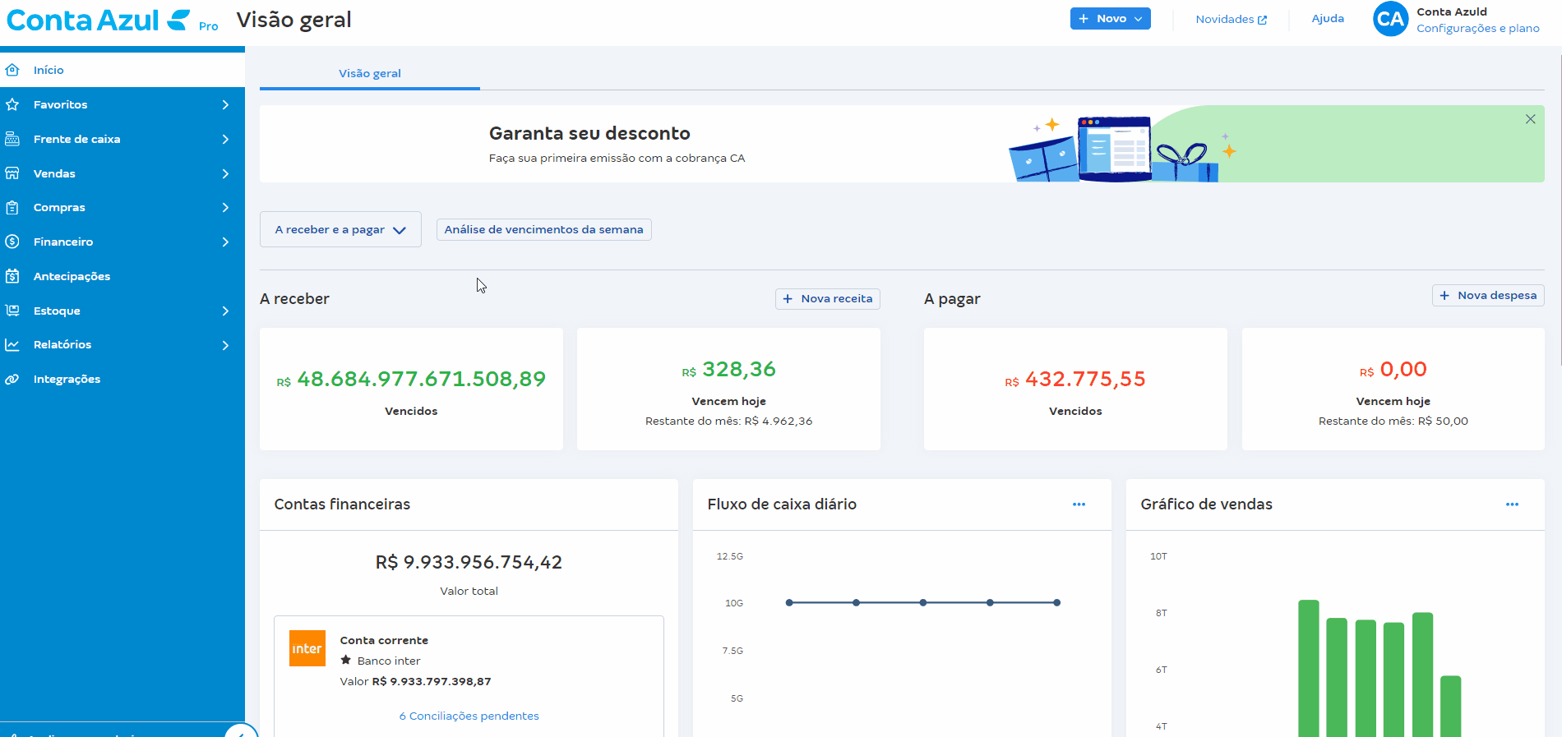The height and width of the screenshot is (737, 1562).
Task: Click the R$ 9.933.956.754,42 total value
Action: [x=469, y=562]
